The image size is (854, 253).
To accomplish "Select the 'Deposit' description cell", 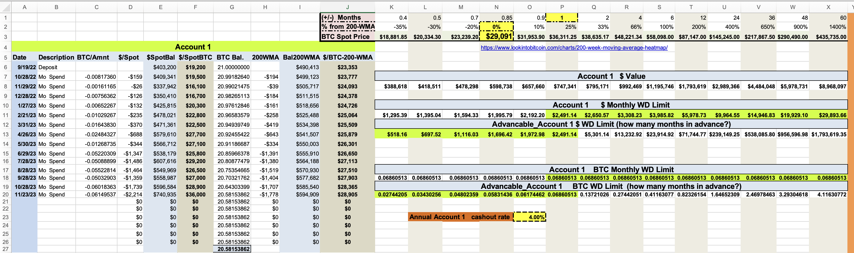I will pyautogui.click(x=56, y=67).
